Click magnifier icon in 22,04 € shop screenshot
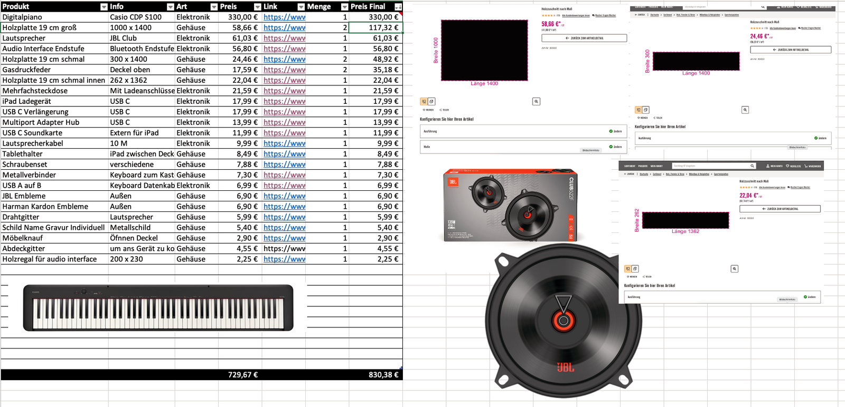845x407 pixels. [734, 269]
